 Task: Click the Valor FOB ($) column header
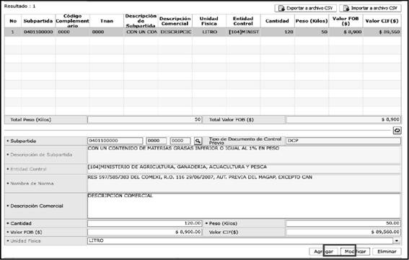[346, 21]
